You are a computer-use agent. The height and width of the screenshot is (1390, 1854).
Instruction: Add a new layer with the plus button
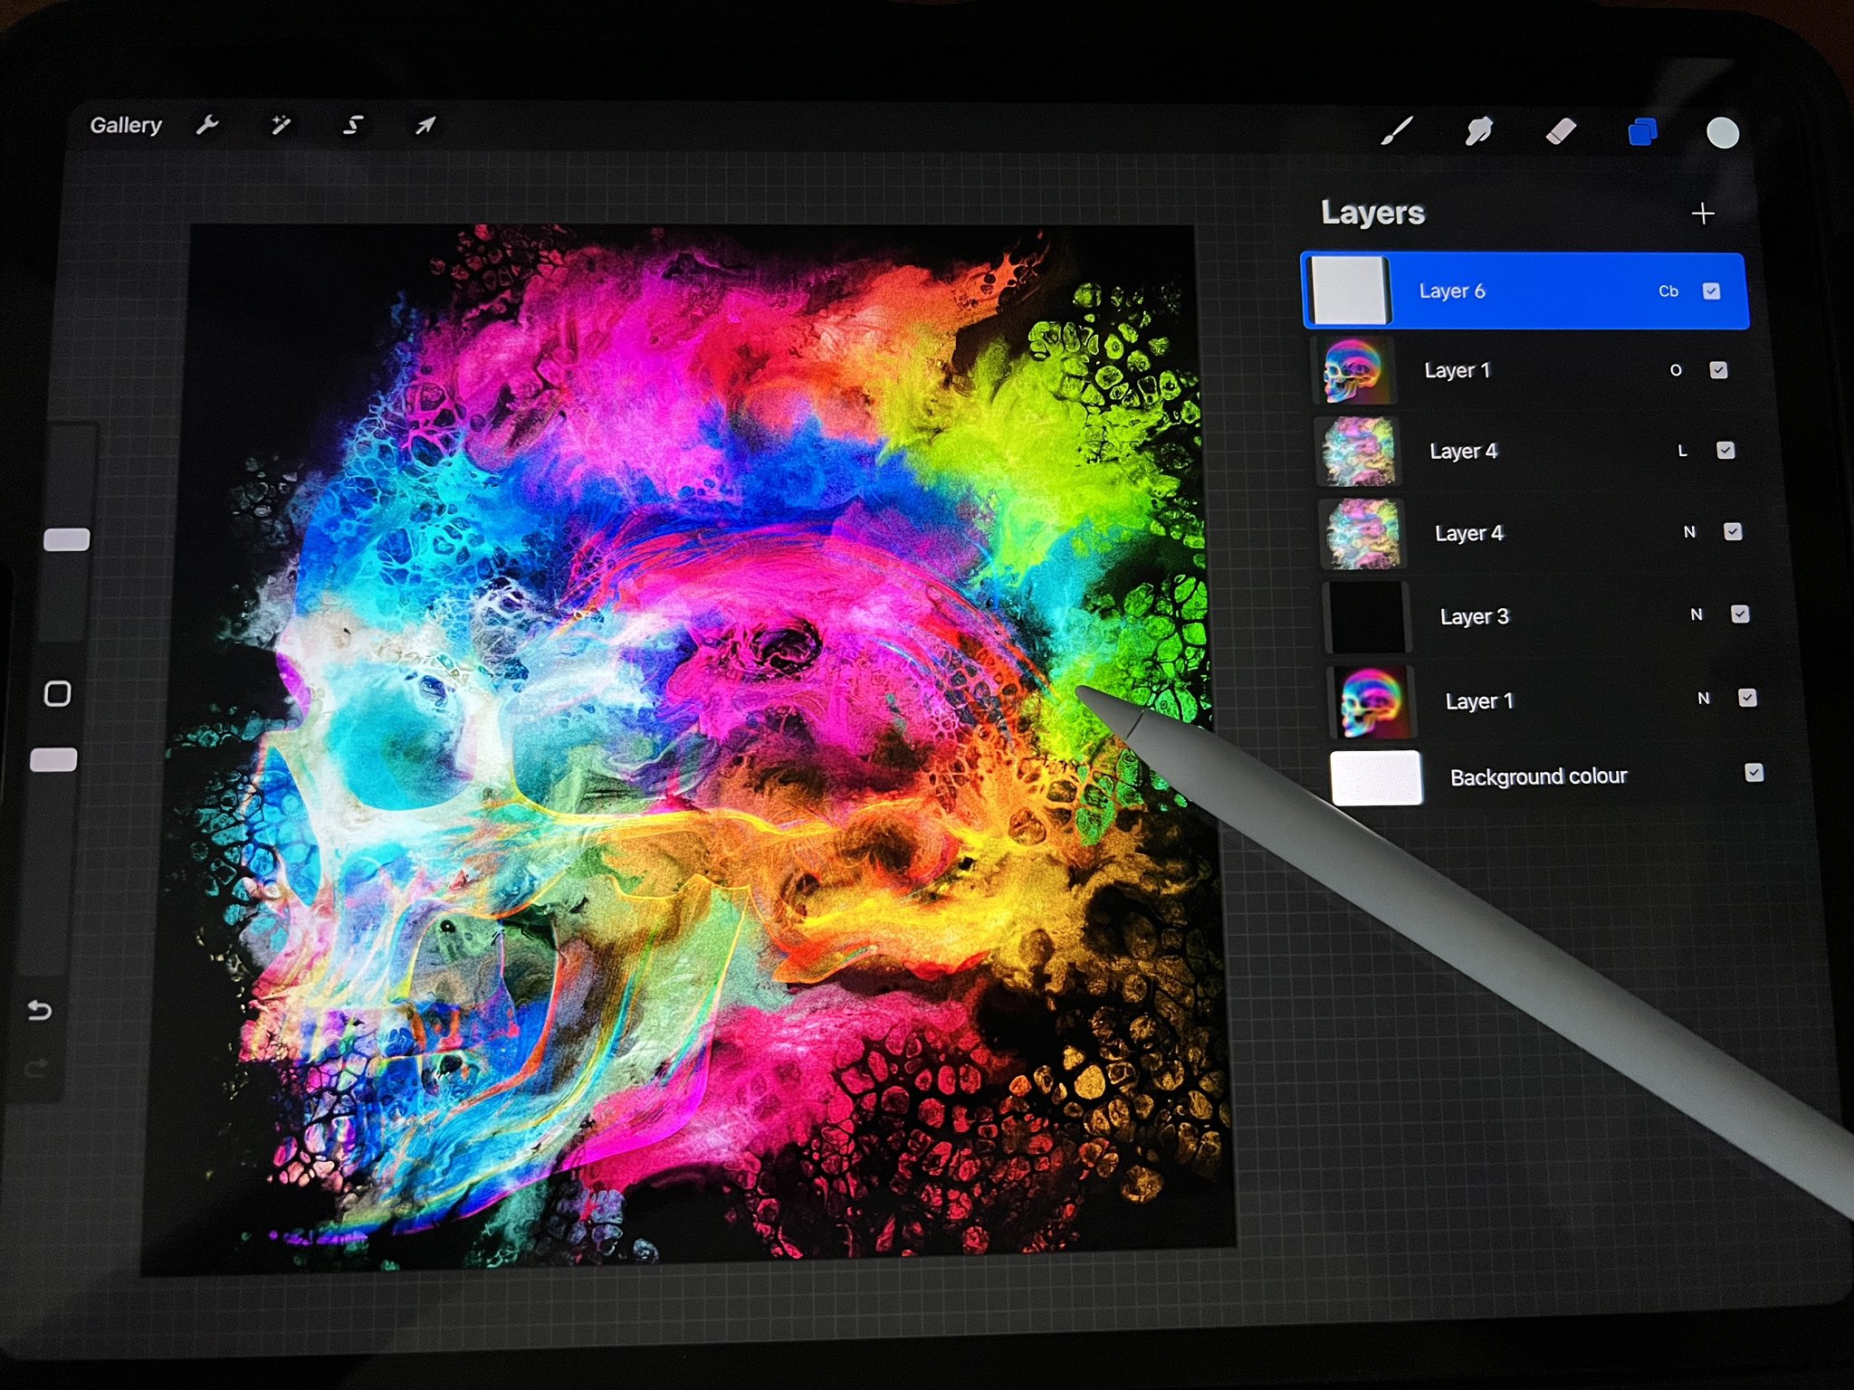[1702, 214]
